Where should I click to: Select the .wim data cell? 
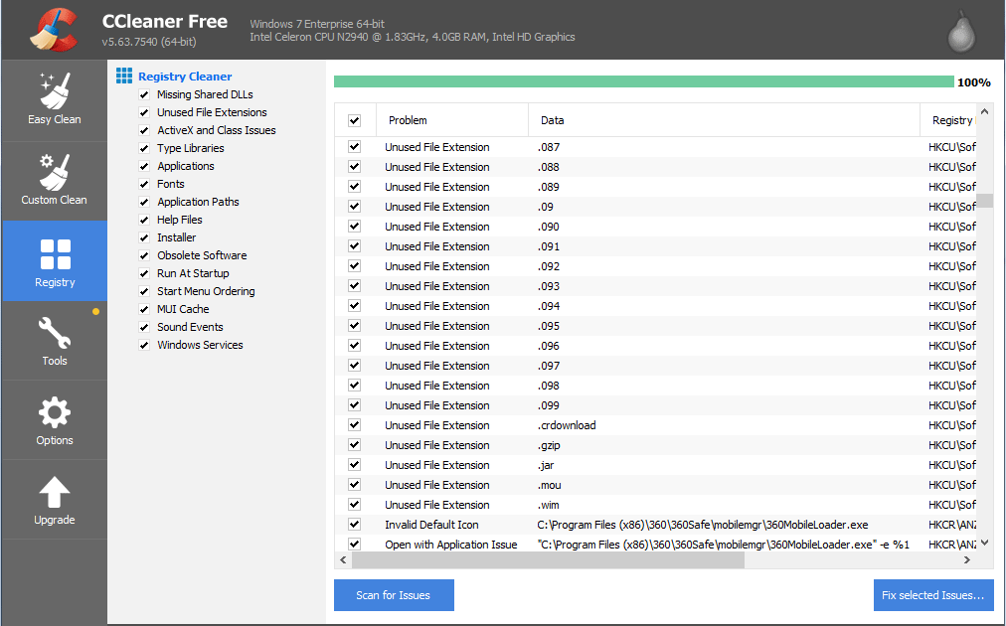point(548,505)
